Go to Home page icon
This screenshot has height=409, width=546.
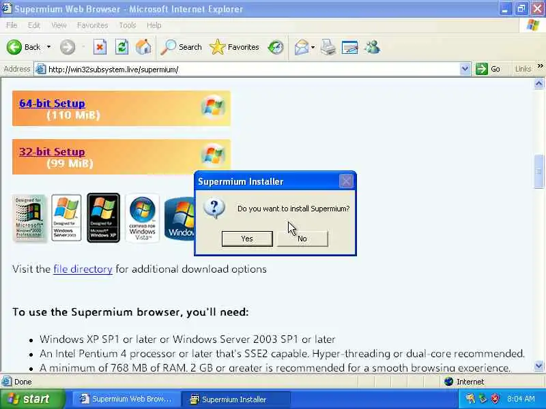[x=143, y=47]
